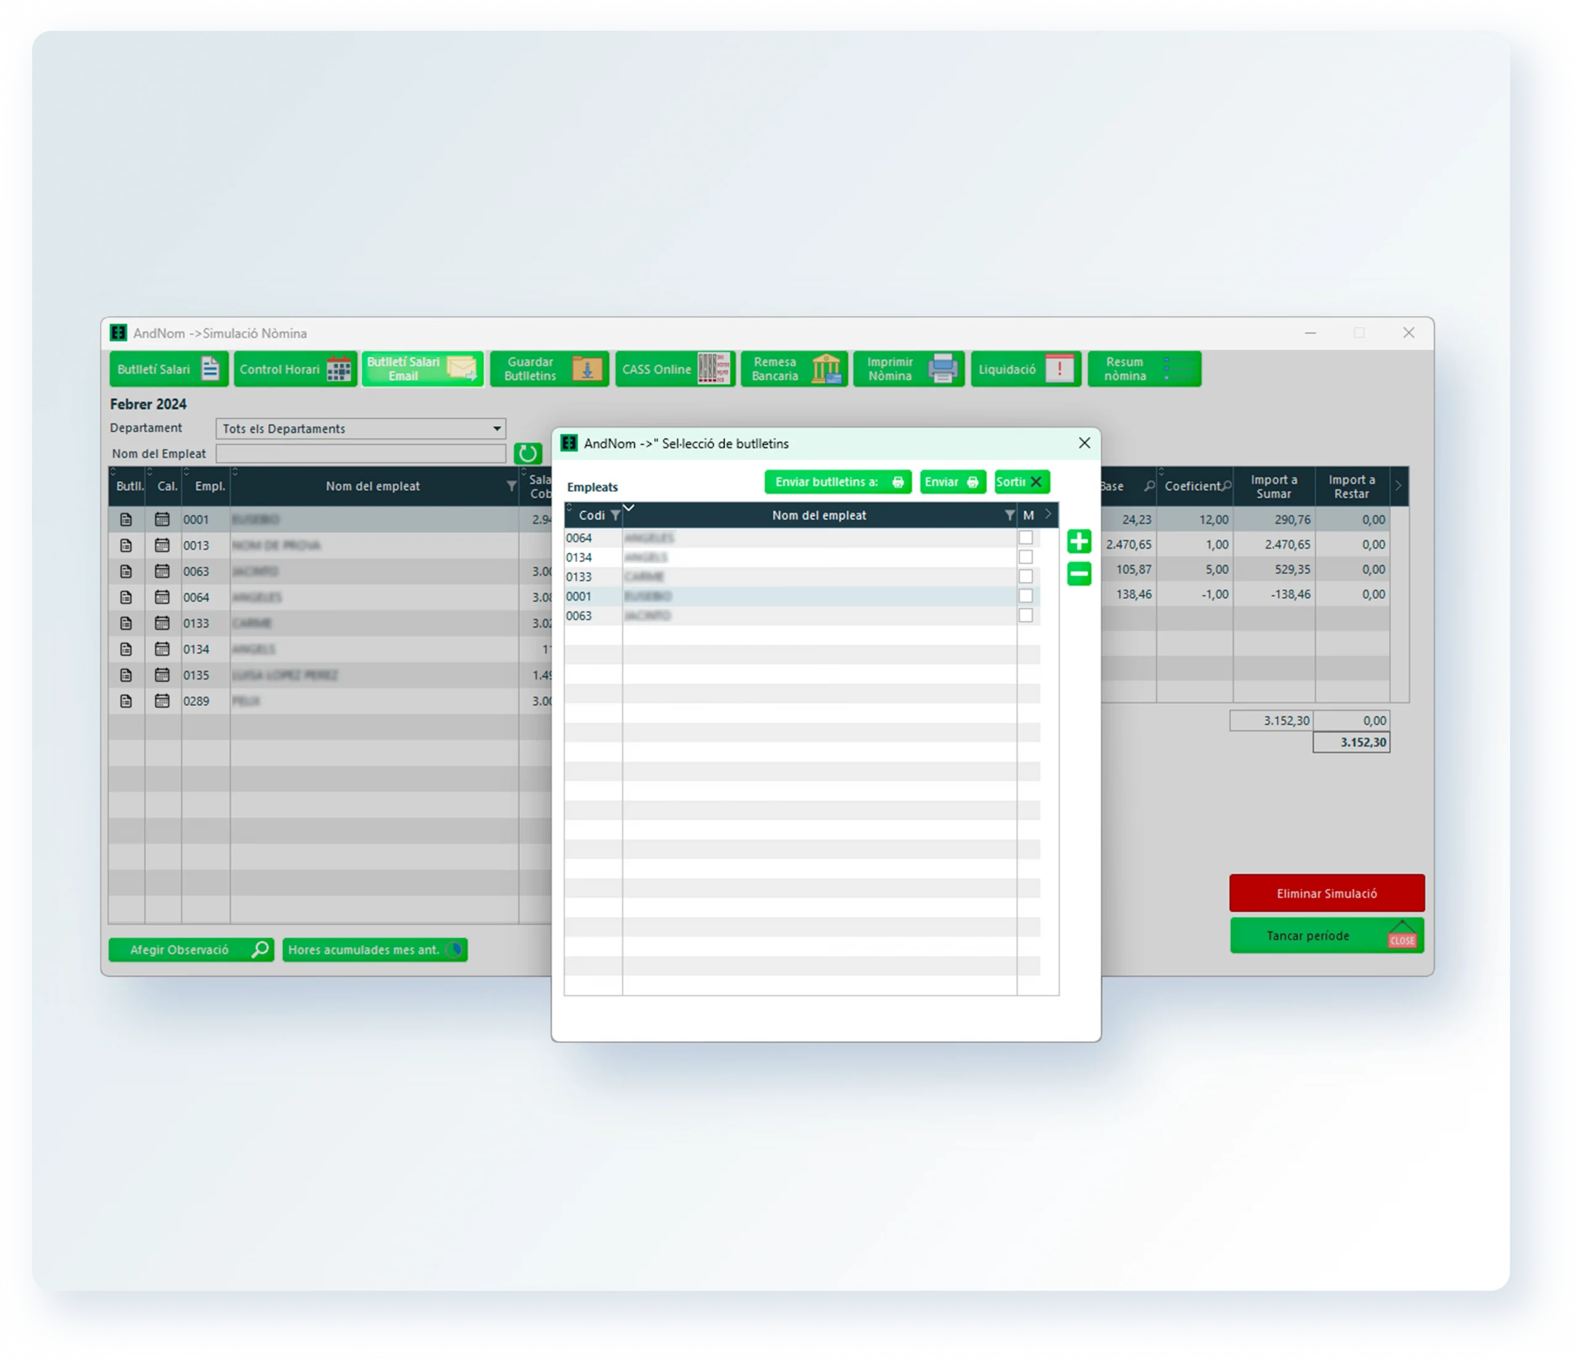
Task: Open Codi column filter in dialog
Action: tap(615, 516)
